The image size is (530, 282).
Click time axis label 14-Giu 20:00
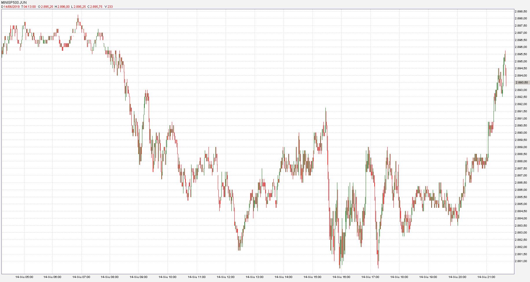(x=457, y=277)
